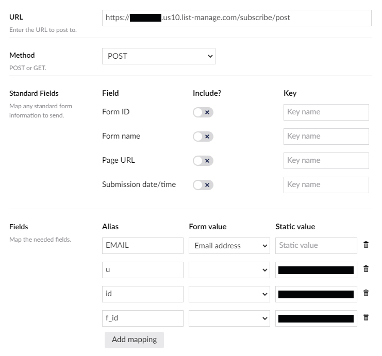Viewport: 382px width, 356px height.
Task: Enable Submission date/time include switch
Action: tap(203, 185)
